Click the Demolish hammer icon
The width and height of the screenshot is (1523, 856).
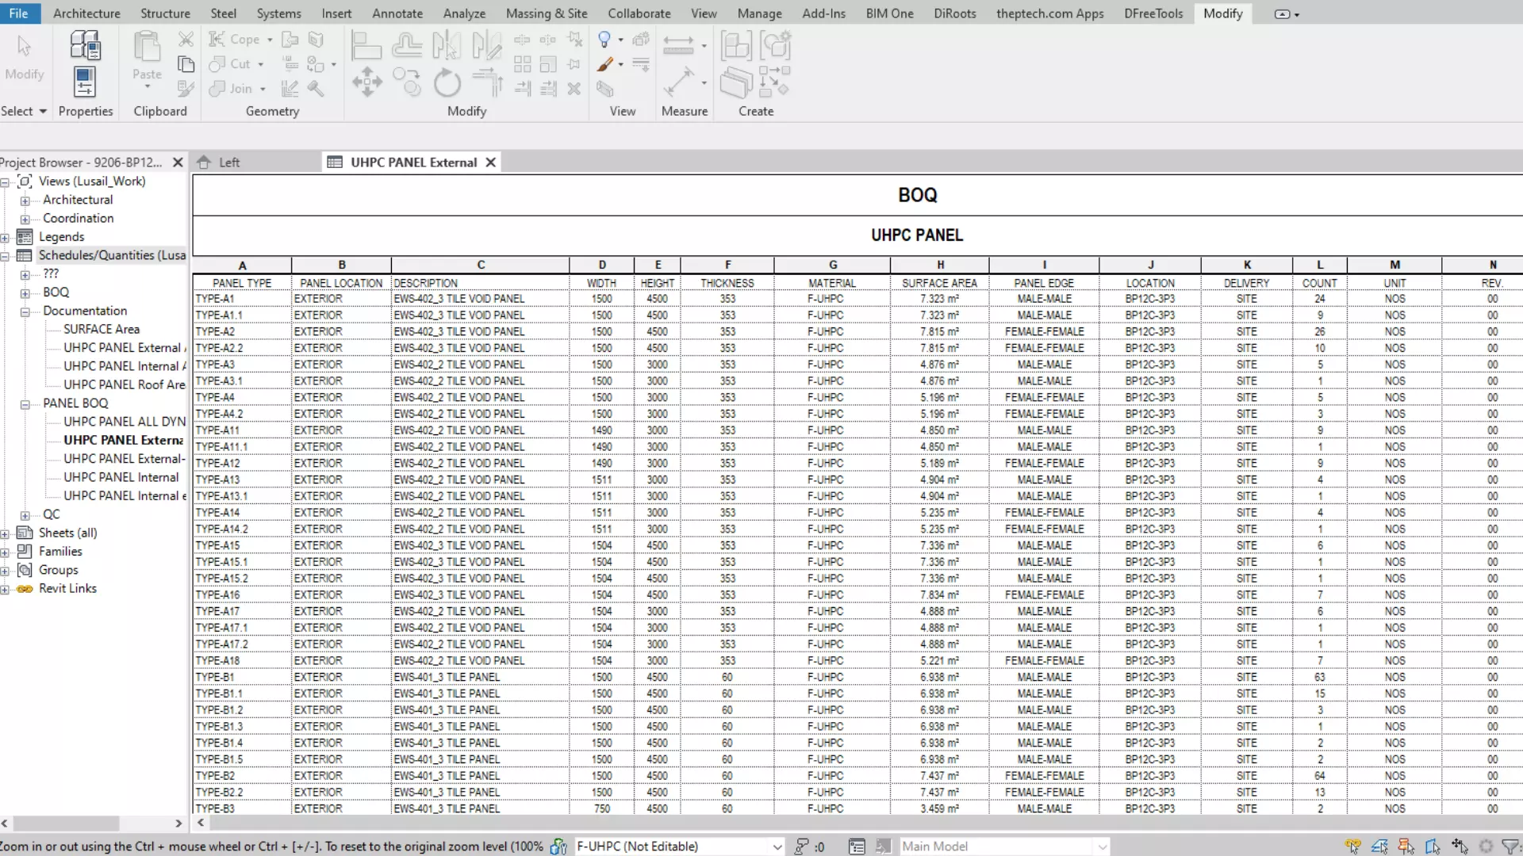[x=316, y=89]
